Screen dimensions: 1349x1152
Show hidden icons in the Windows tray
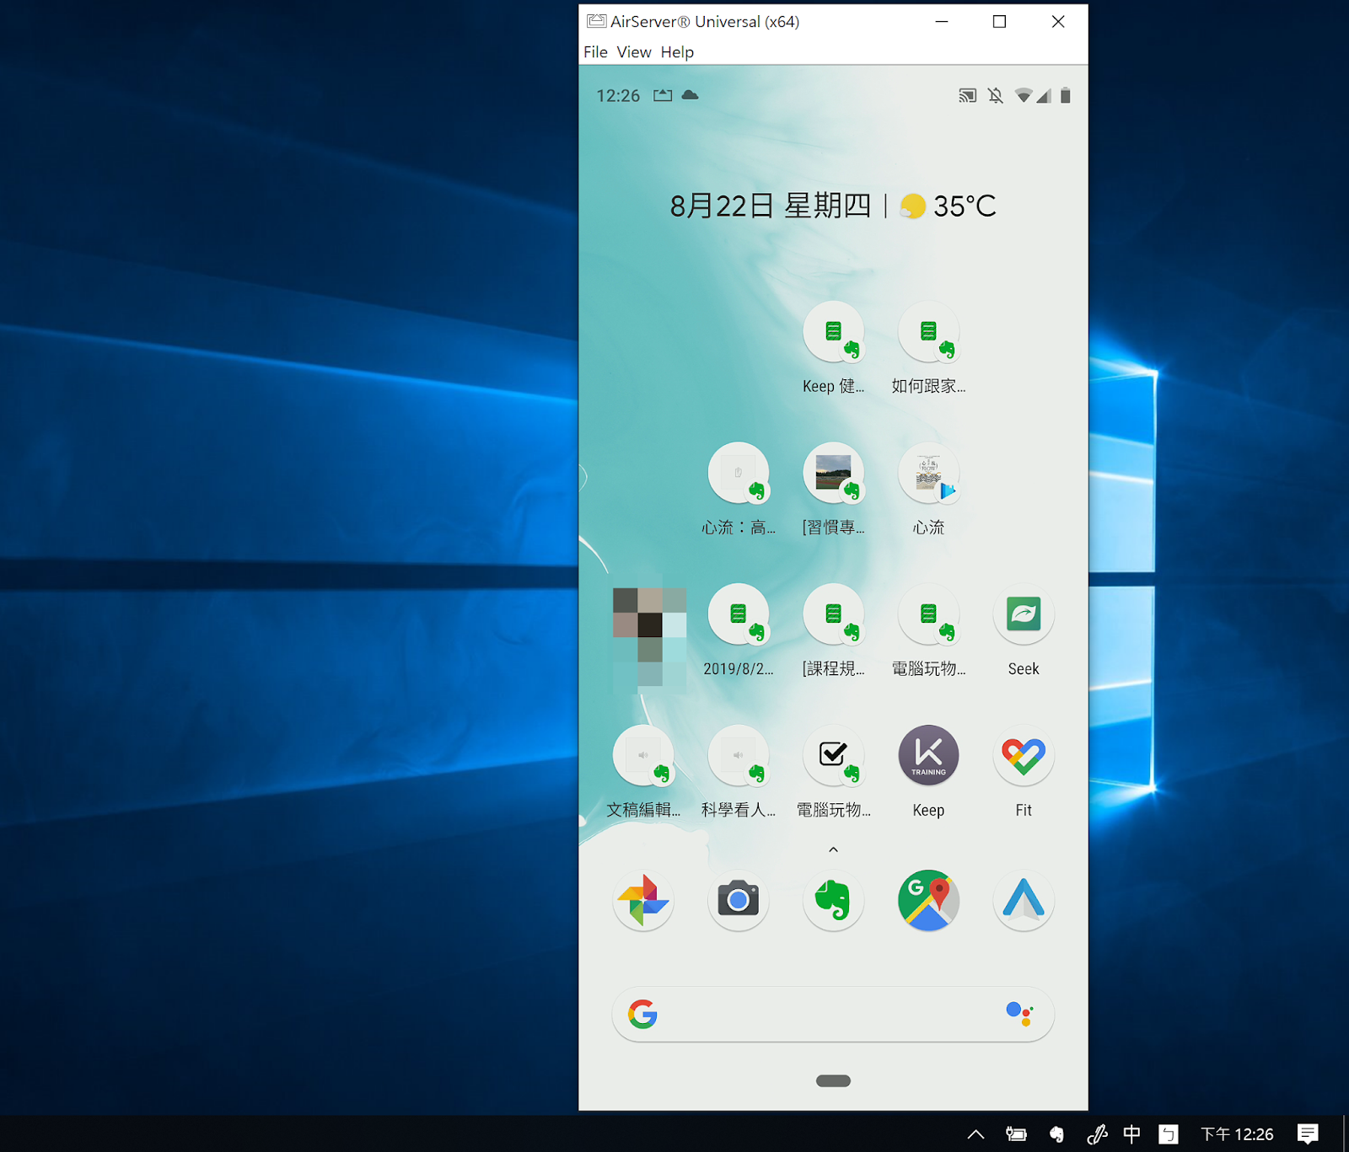975,1134
